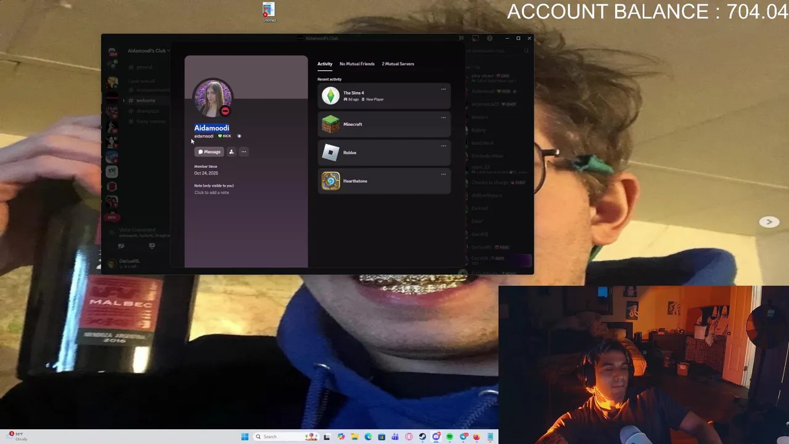
Task: Switch to 2 Mutual Servers tab
Action: coord(398,64)
